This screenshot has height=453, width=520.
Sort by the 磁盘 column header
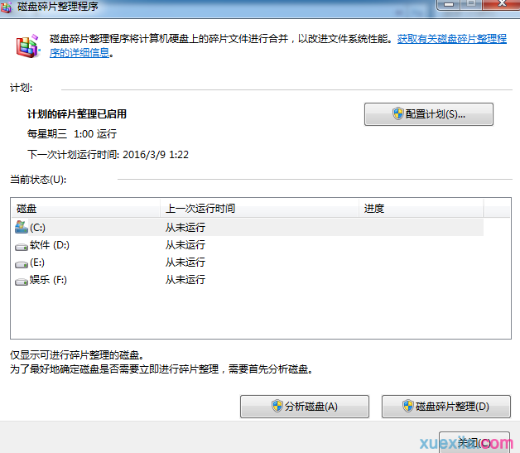pos(85,208)
